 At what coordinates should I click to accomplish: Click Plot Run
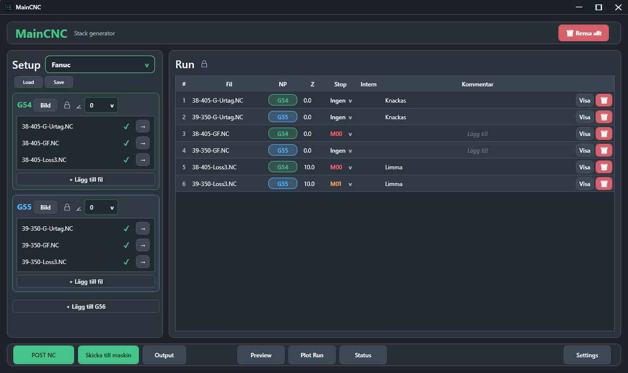[x=312, y=355]
